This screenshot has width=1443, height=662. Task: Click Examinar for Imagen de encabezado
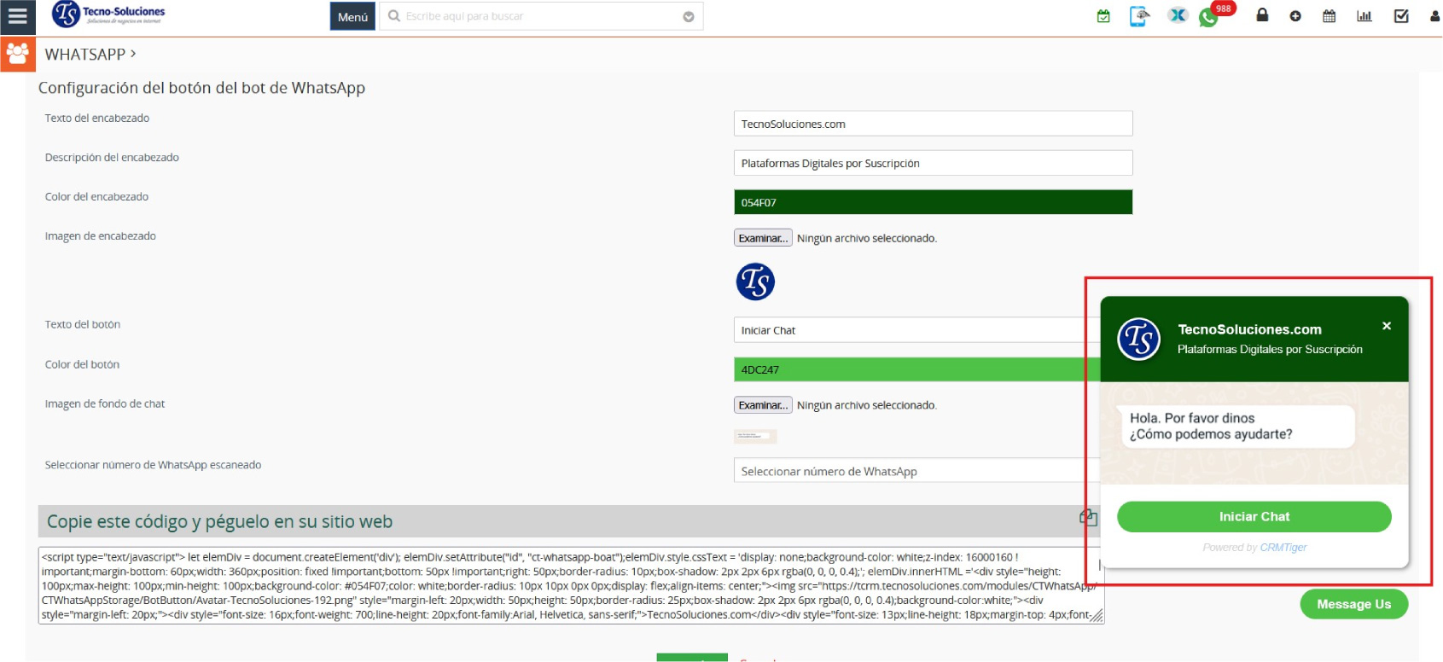[x=763, y=238]
